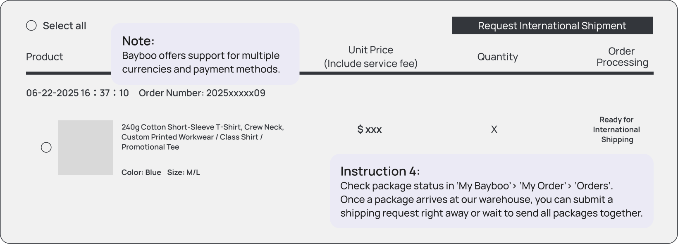
Task: Click the Unit Price column header
Action: pyautogui.click(x=370, y=57)
